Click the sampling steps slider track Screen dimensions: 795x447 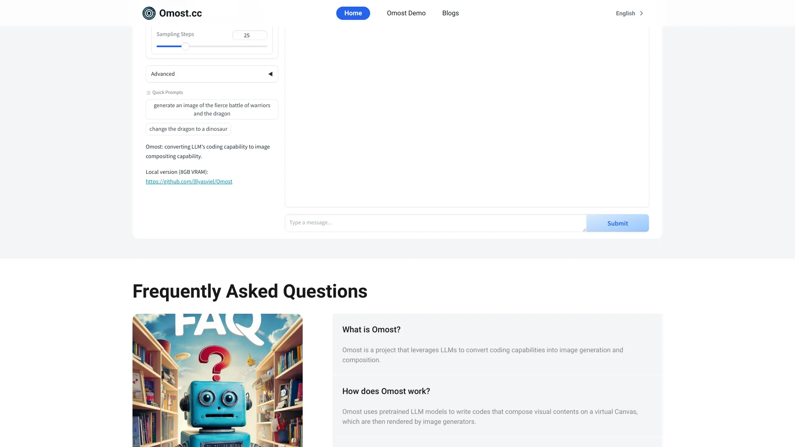(212, 46)
